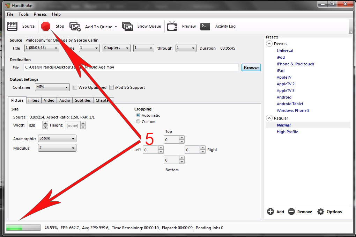
Task: Enable Web Optimized output
Action: (x=75, y=87)
